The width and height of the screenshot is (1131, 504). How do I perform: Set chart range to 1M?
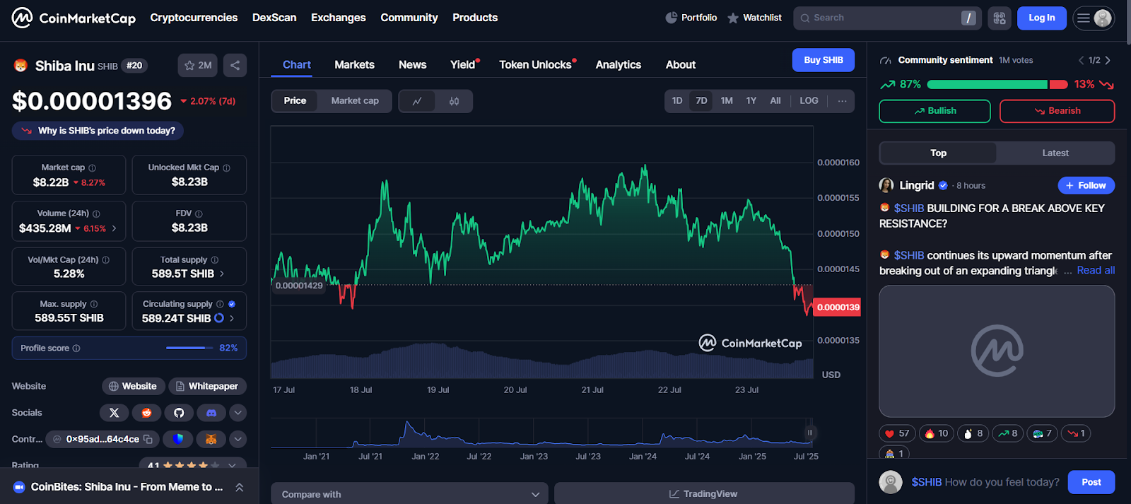(727, 101)
